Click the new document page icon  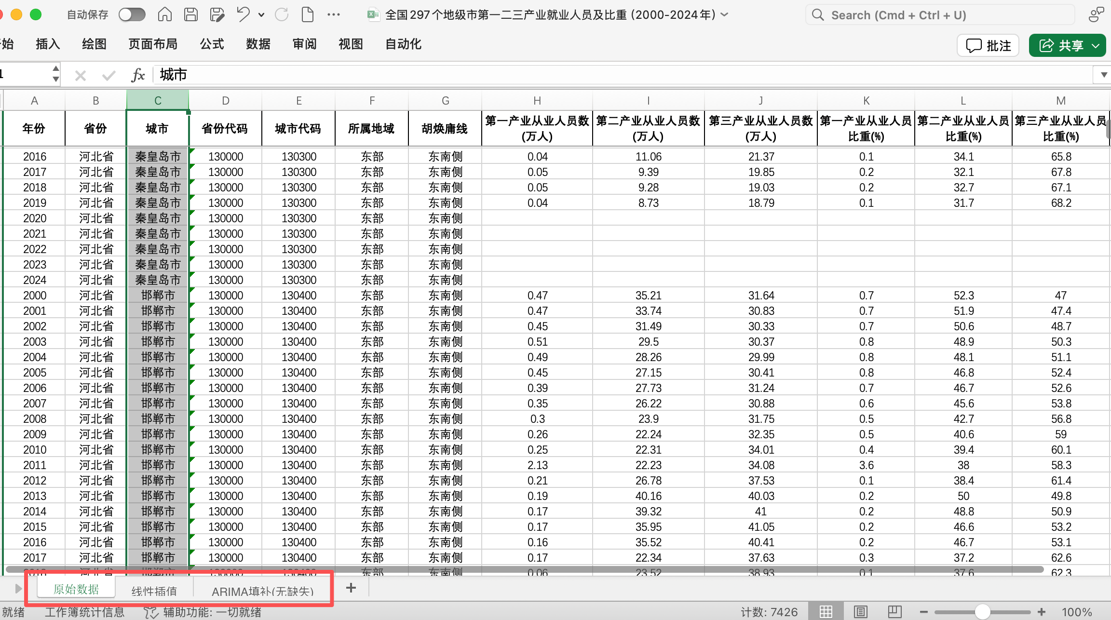(308, 15)
